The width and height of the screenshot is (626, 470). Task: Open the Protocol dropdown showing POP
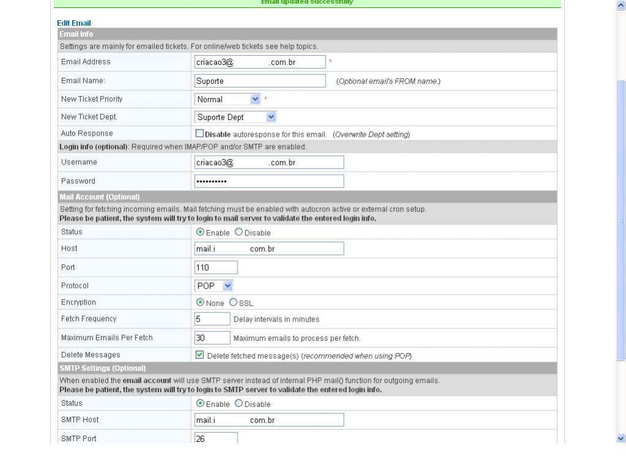coord(214,286)
